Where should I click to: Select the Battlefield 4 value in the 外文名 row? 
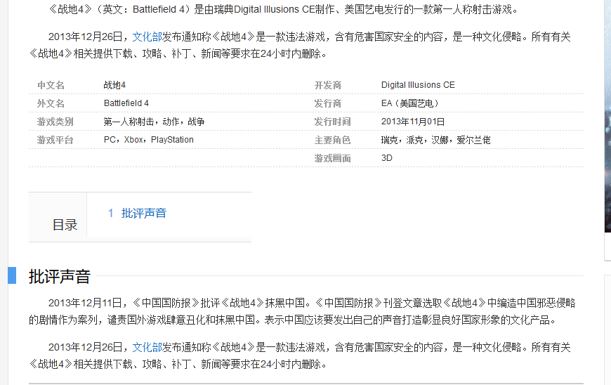pyautogui.click(x=126, y=103)
